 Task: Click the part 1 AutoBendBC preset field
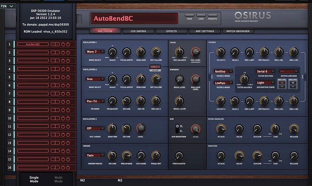pos(33,44)
